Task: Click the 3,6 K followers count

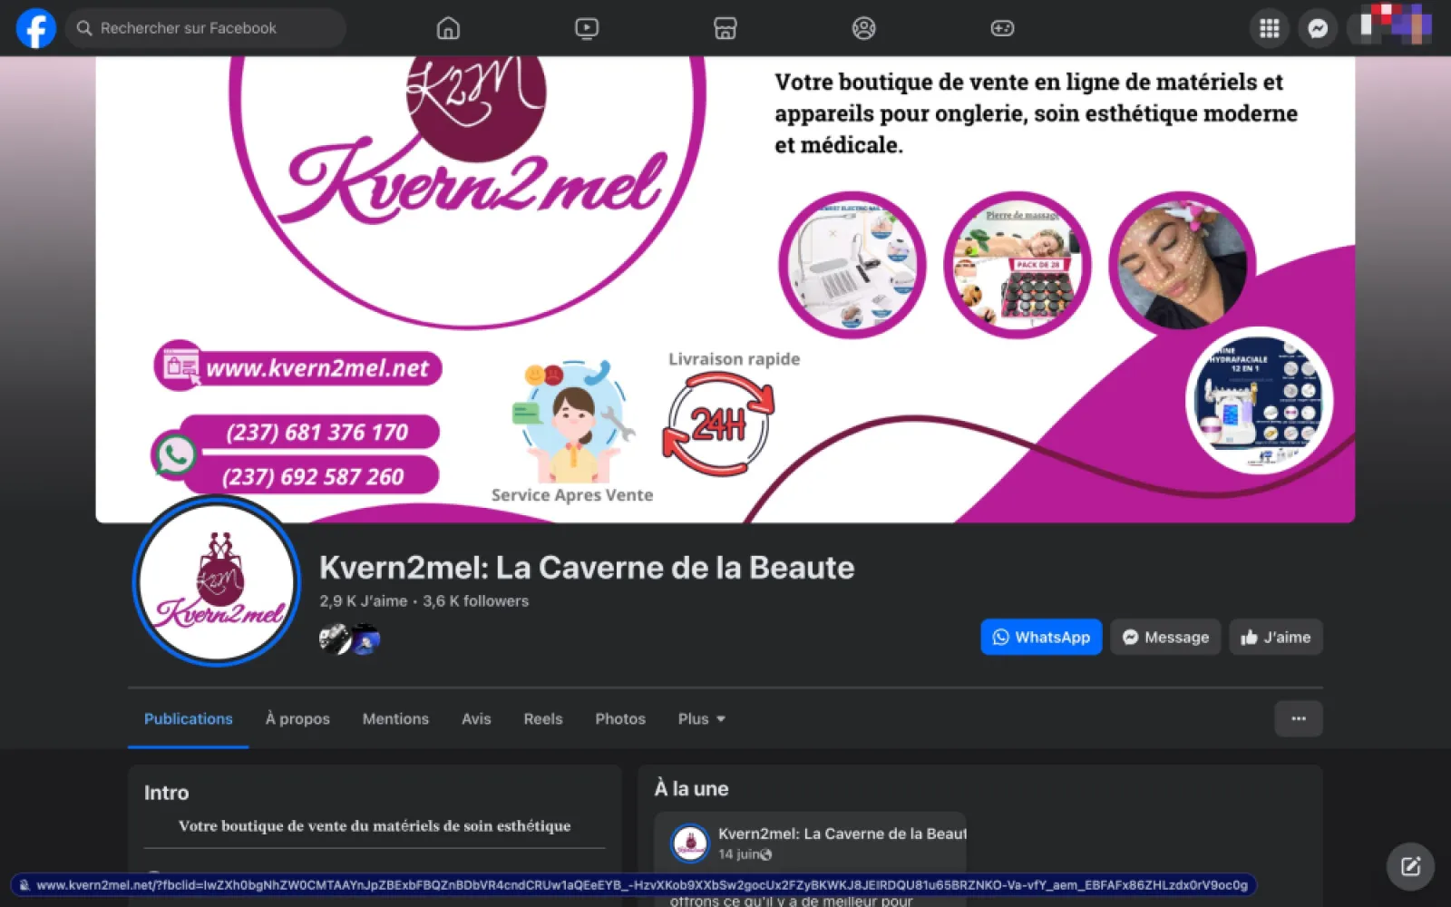Action: click(475, 600)
